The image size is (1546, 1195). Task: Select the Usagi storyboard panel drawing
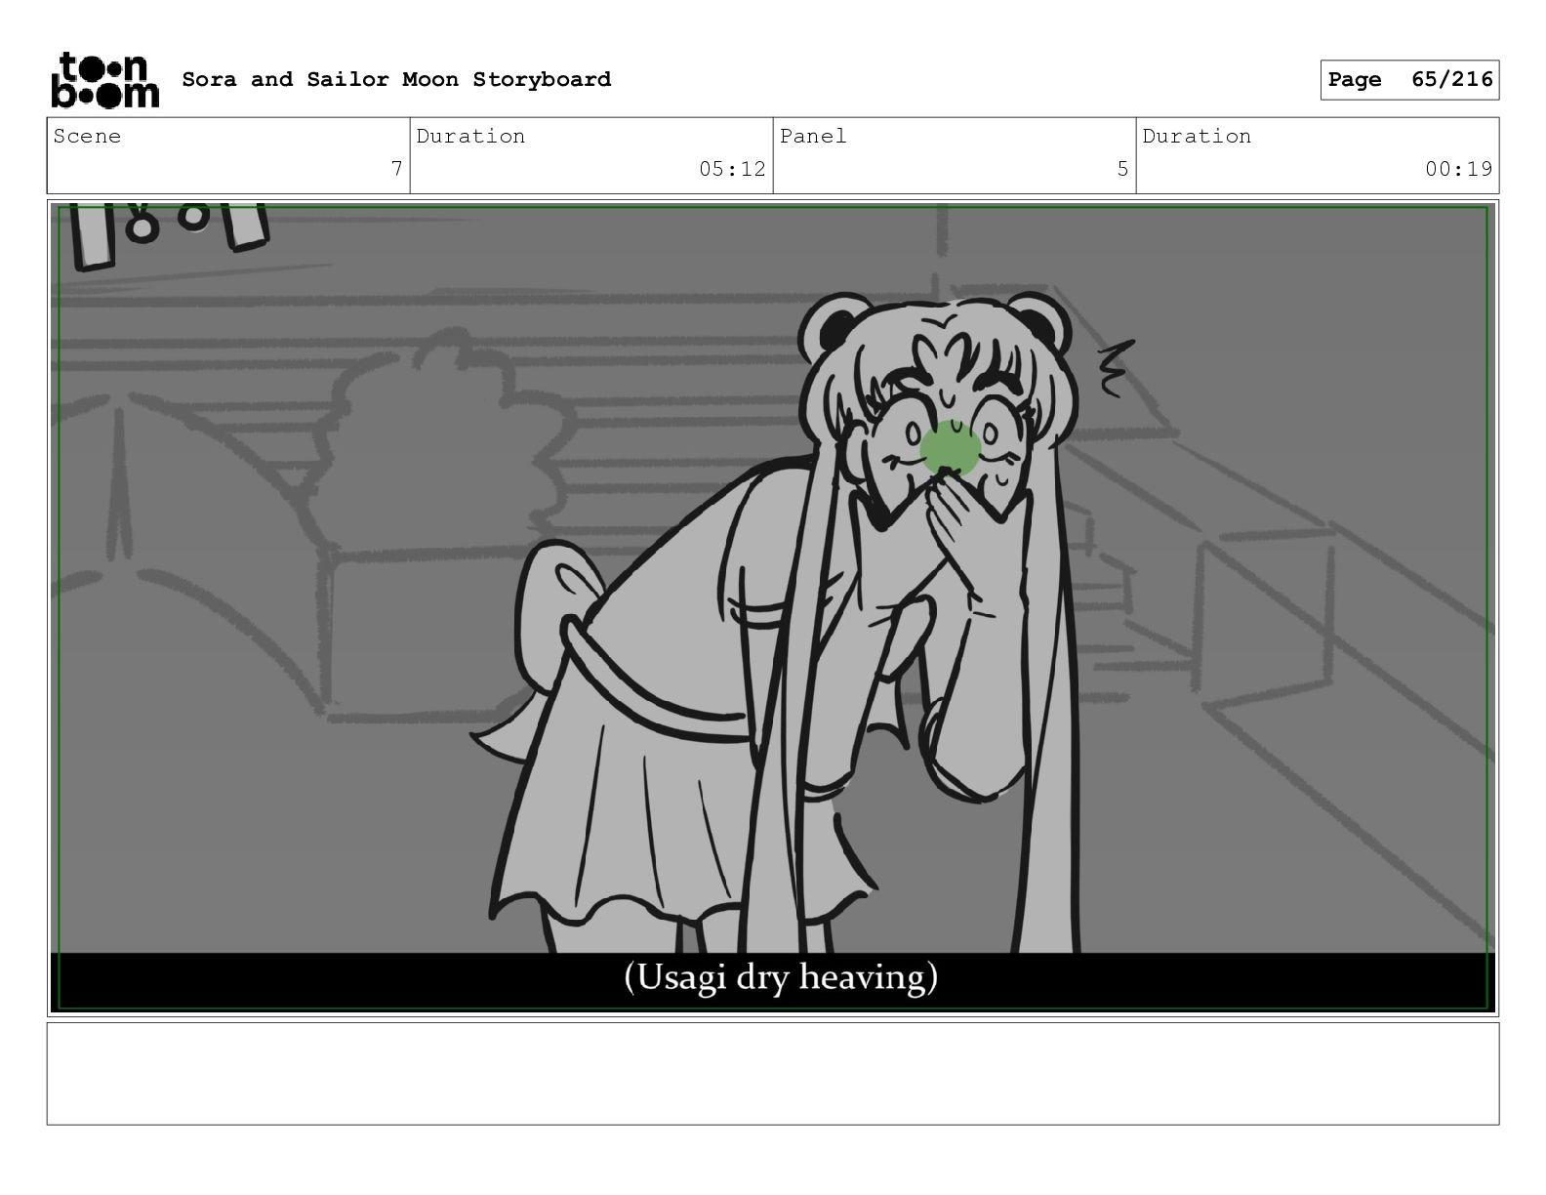773,607
